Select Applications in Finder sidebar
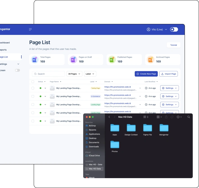The height and width of the screenshot is (188, 199). click(x=94, y=134)
